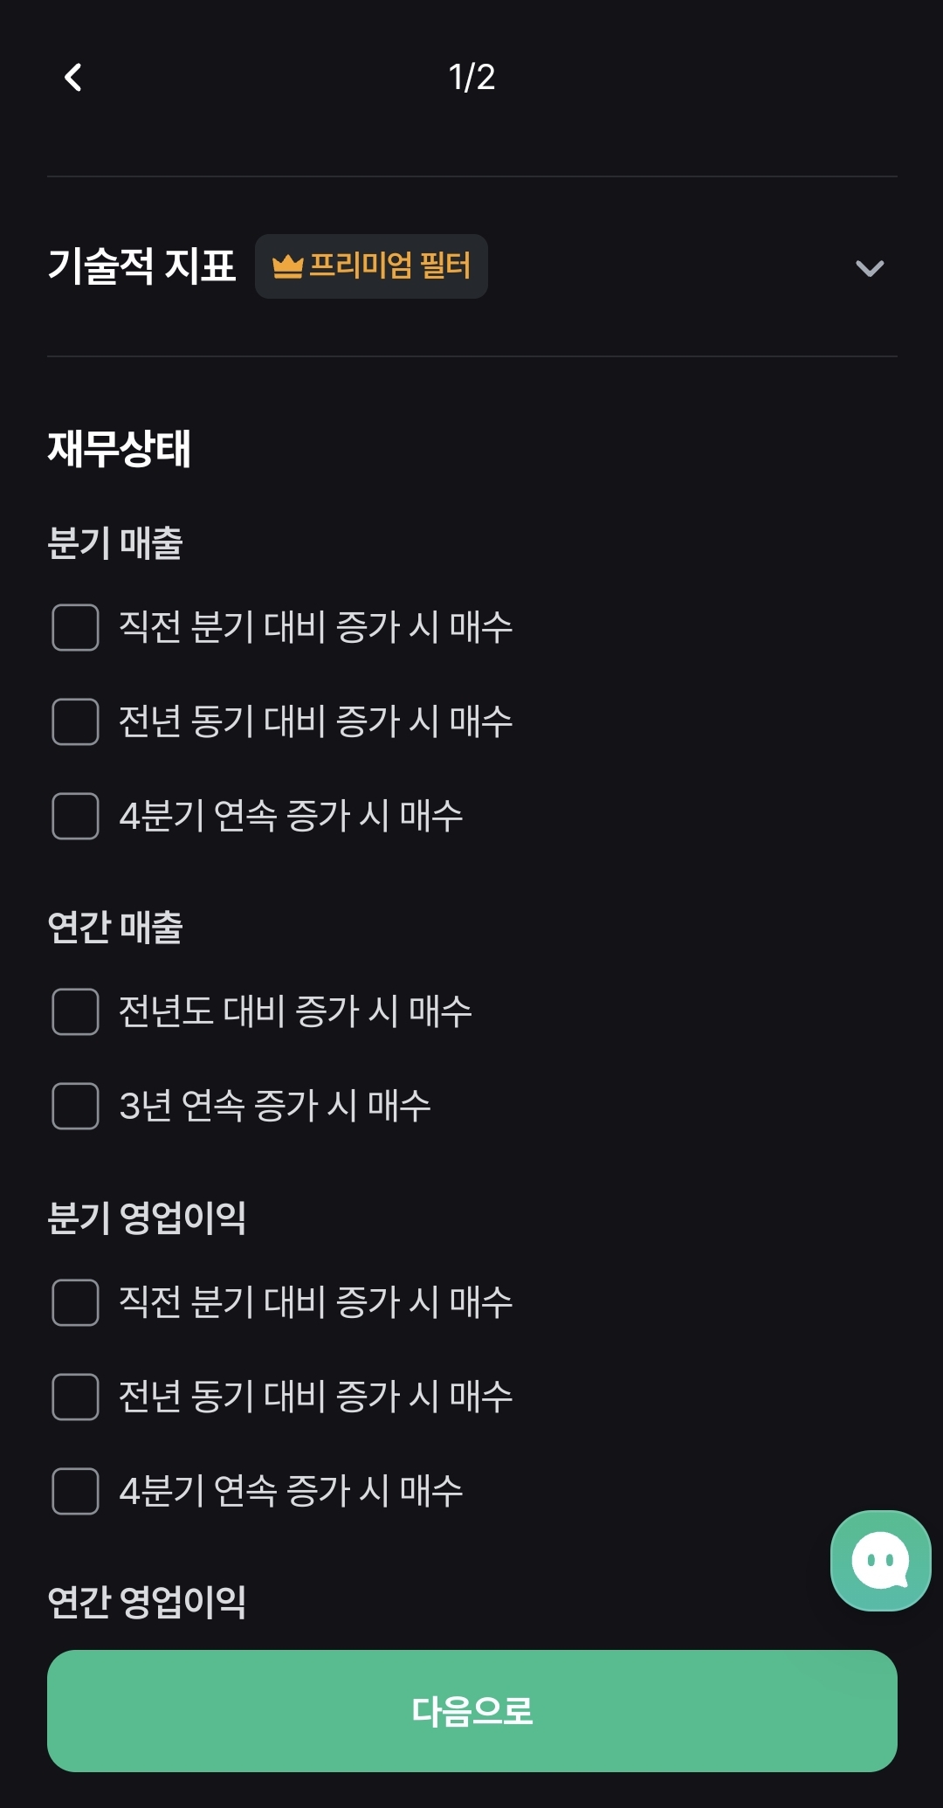Toggle 전년 동기 대비 증가 under 분기 영업이익

75,1397
